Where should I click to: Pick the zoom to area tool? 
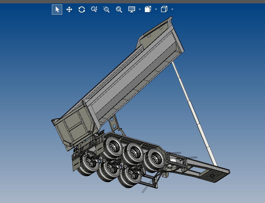(x=106, y=10)
